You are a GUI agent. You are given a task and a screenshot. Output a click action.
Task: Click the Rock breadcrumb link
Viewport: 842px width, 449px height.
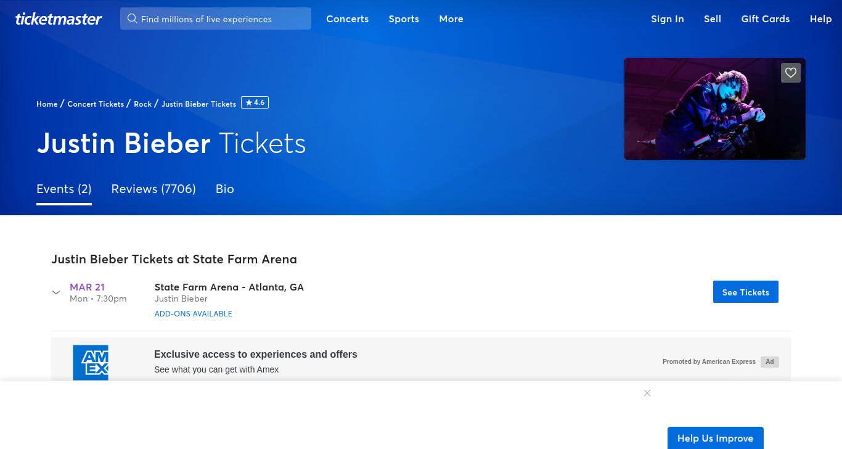point(143,104)
